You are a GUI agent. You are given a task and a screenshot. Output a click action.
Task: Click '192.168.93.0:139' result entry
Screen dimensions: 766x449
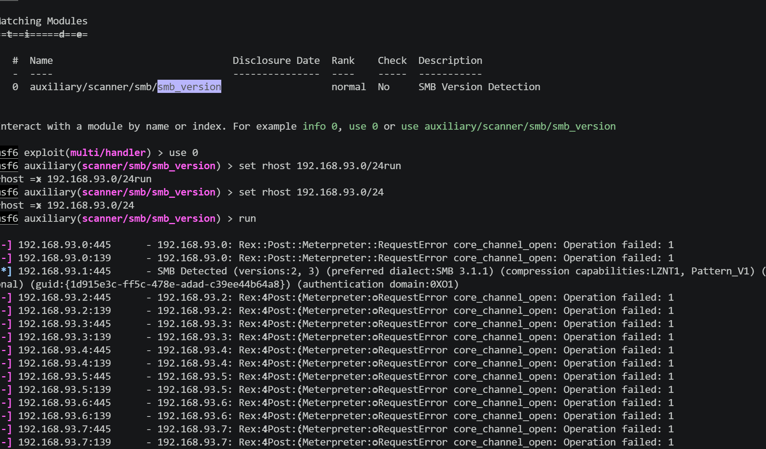[65, 258]
